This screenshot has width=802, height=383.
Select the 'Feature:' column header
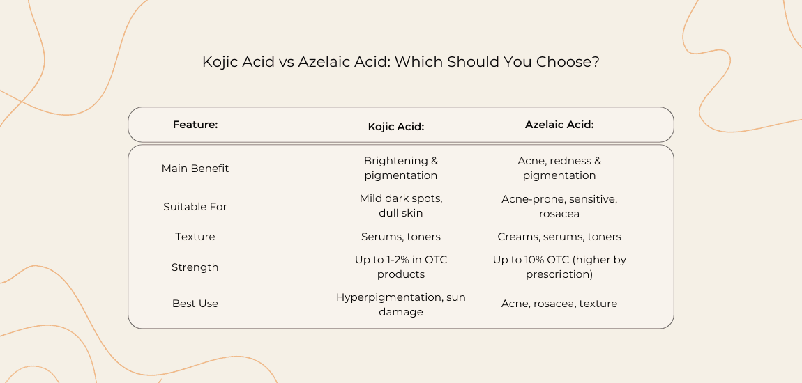coord(195,125)
